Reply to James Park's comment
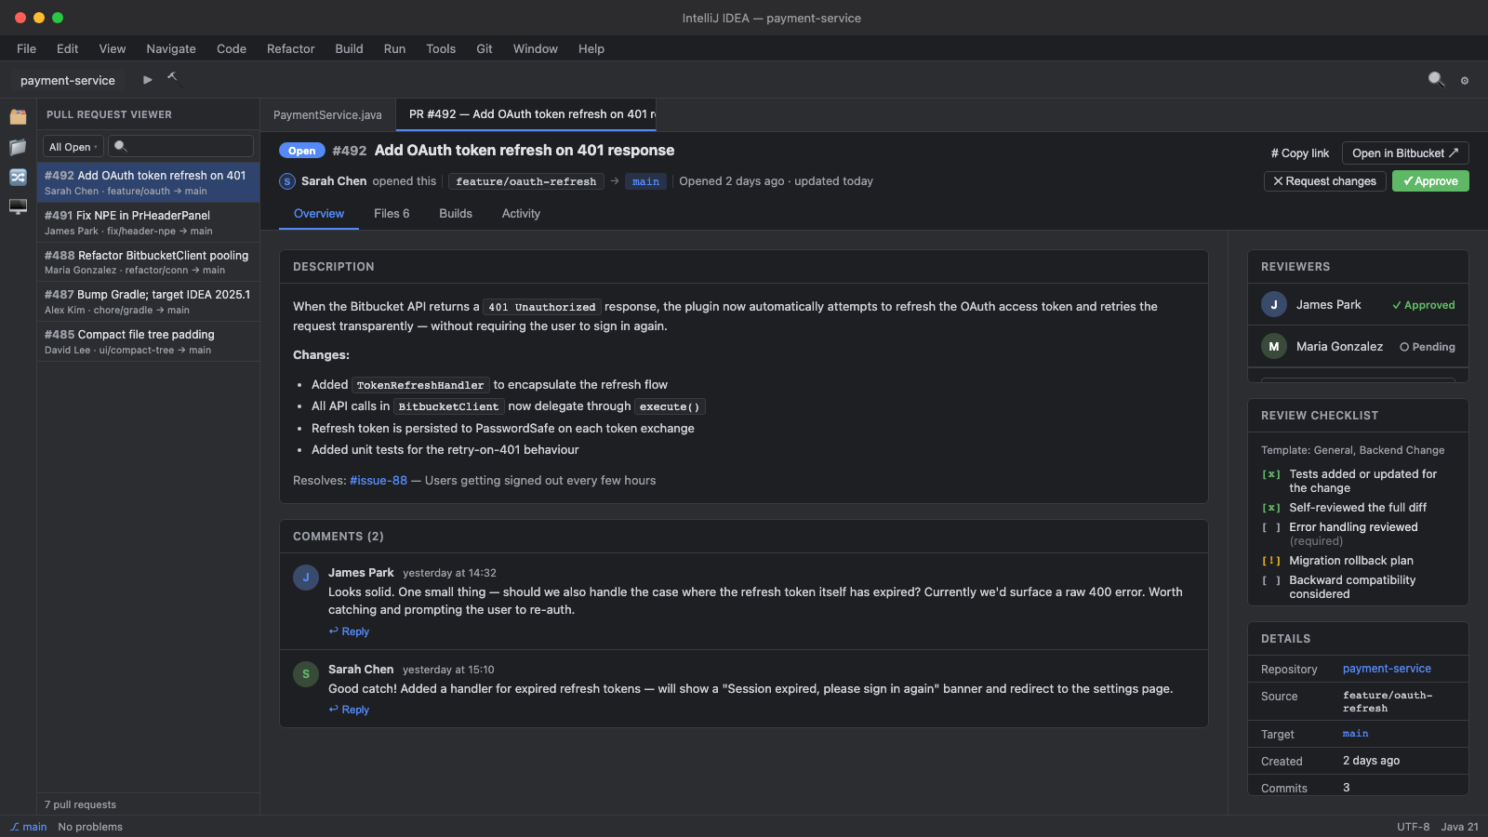Viewport: 1488px width, 837px height. point(349,631)
